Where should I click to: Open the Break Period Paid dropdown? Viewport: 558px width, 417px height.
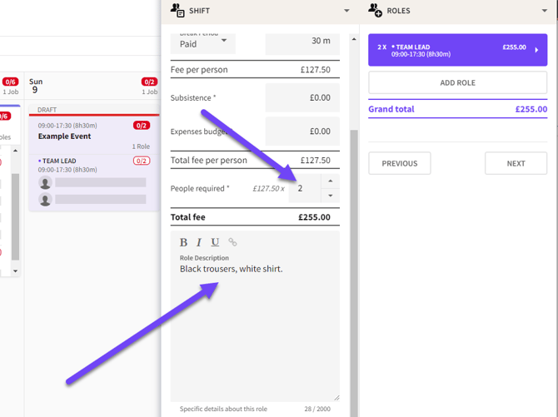point(203,44)
